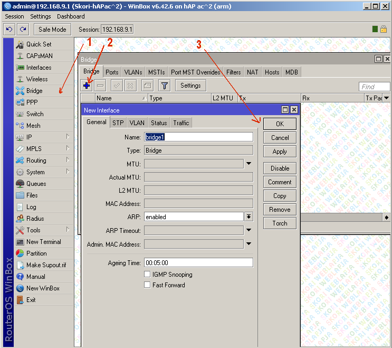Click the filter funnel icon
The image size is (392, 348).
pos(164,86)
